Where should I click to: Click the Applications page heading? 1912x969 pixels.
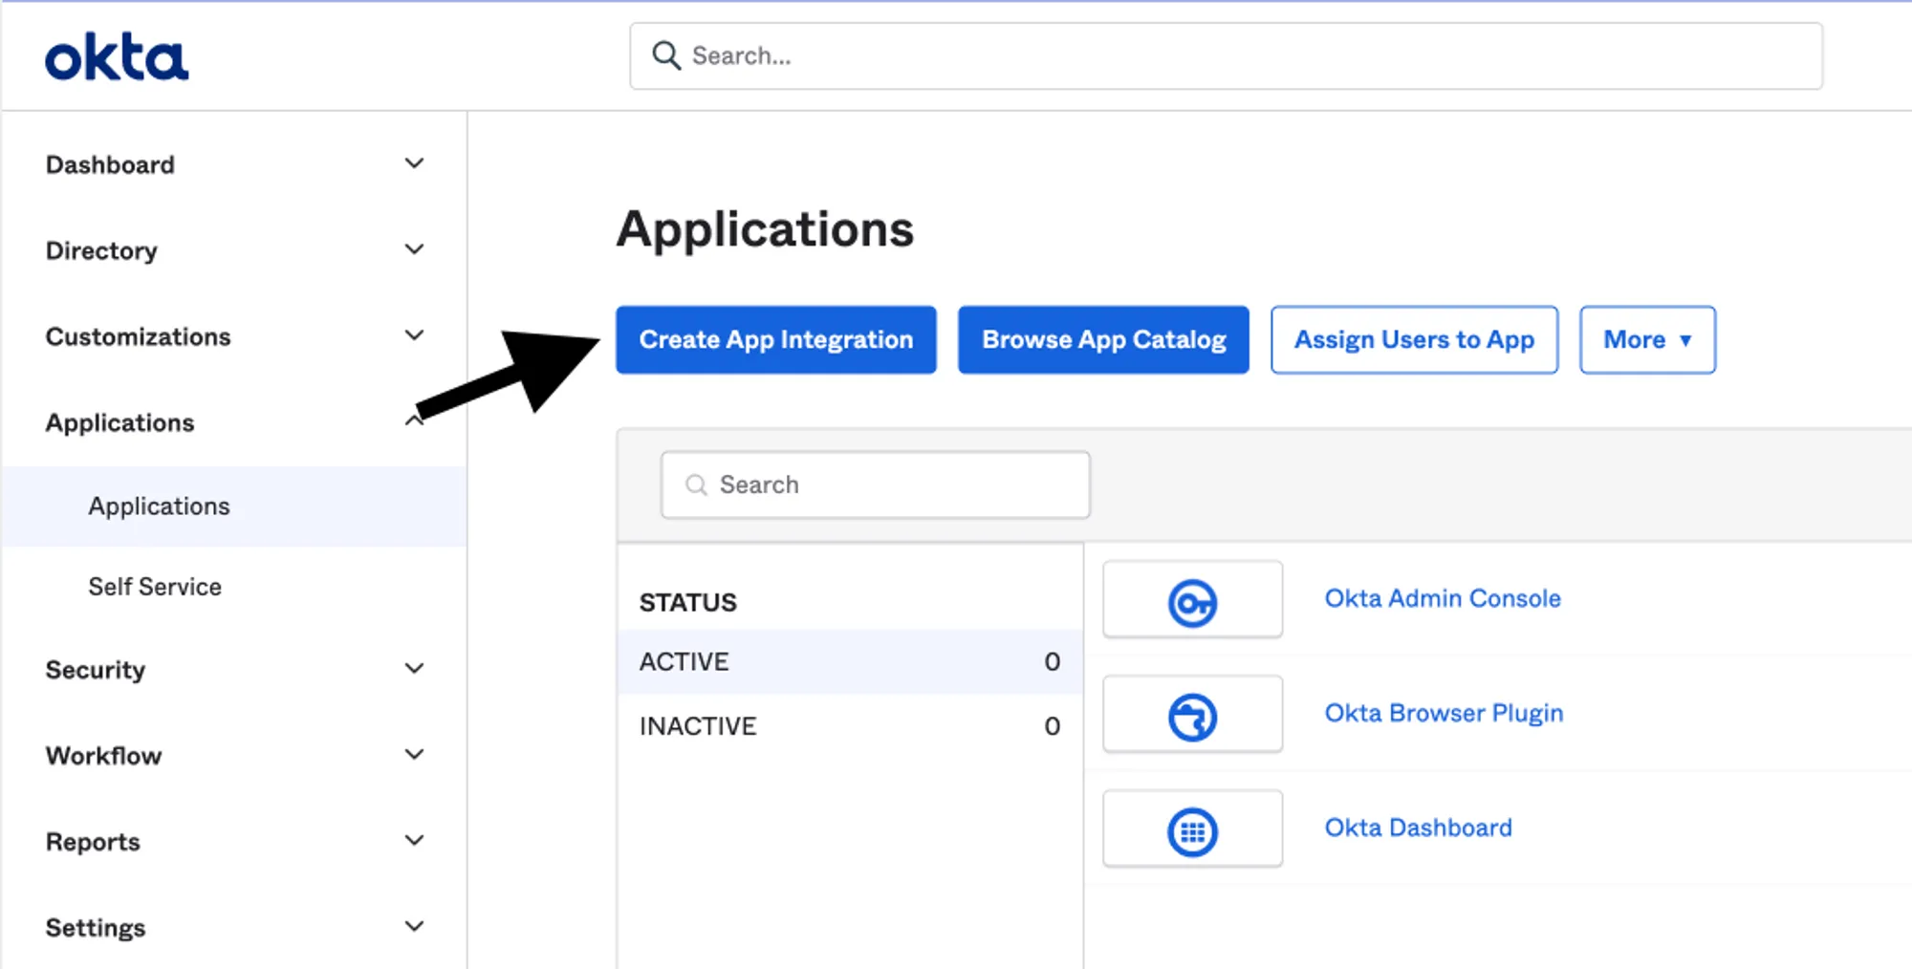[765, 229]
